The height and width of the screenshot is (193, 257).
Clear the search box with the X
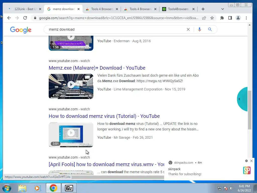[x=188, y=29]
